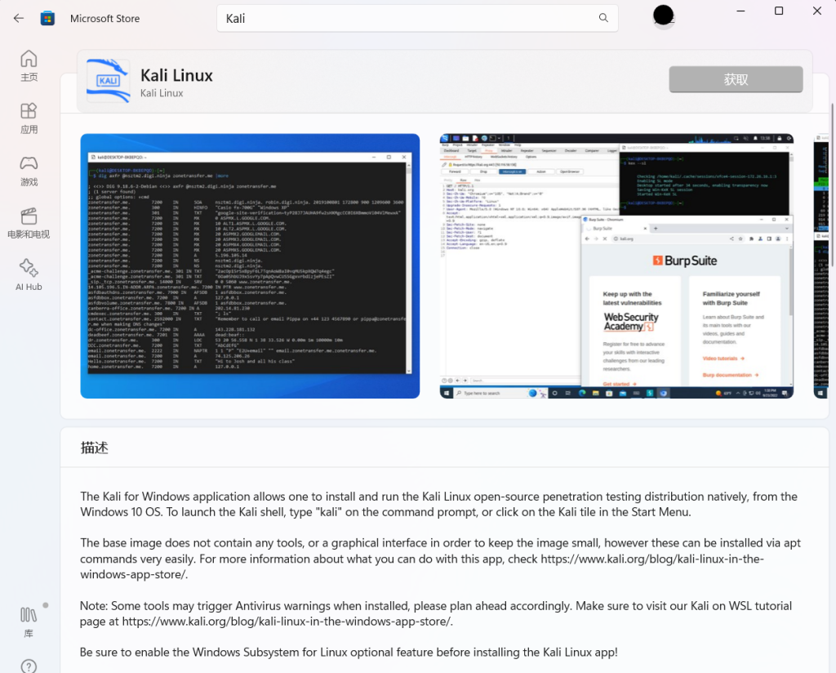Screen dimensions: 836x673
Task: Open the Burp Suite screenshot thumbnail
Action: 616,266
